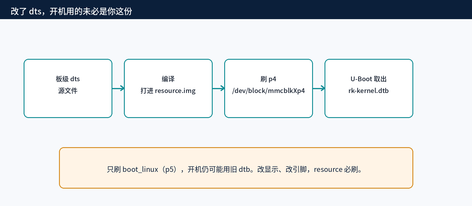This screenshot has width=472, height=206.
Task: Click the text '/dev/block/mmcblkXp4'
Action: pyautogui.click(x=268, y=91)
